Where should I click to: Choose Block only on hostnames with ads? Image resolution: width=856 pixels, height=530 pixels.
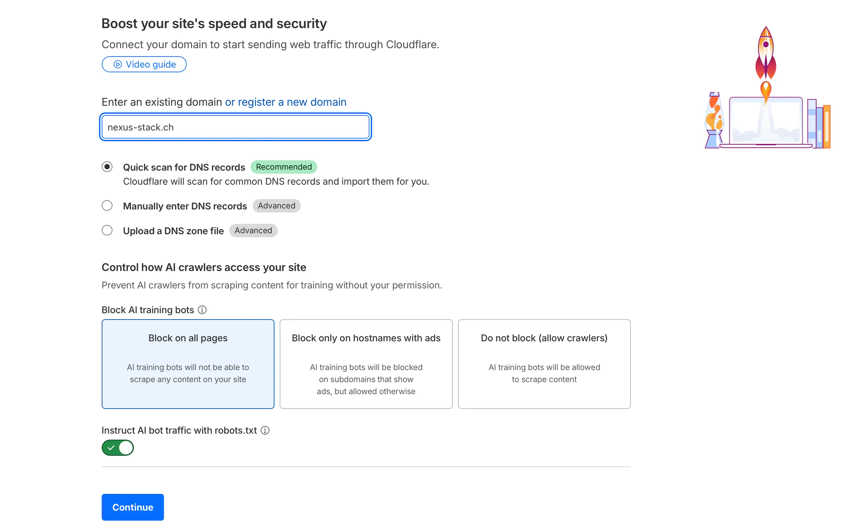pos(366,363)
